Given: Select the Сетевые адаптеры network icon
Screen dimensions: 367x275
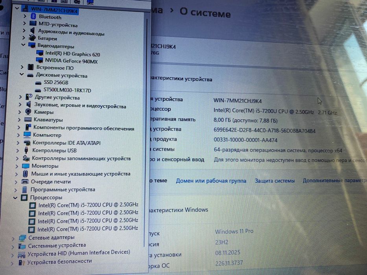Looking at the screenshot, I should pos(22,238).
